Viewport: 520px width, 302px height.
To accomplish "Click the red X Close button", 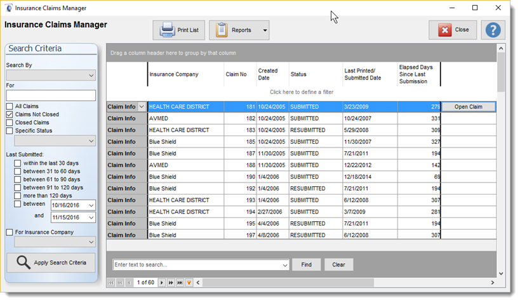I will (453, 30).
